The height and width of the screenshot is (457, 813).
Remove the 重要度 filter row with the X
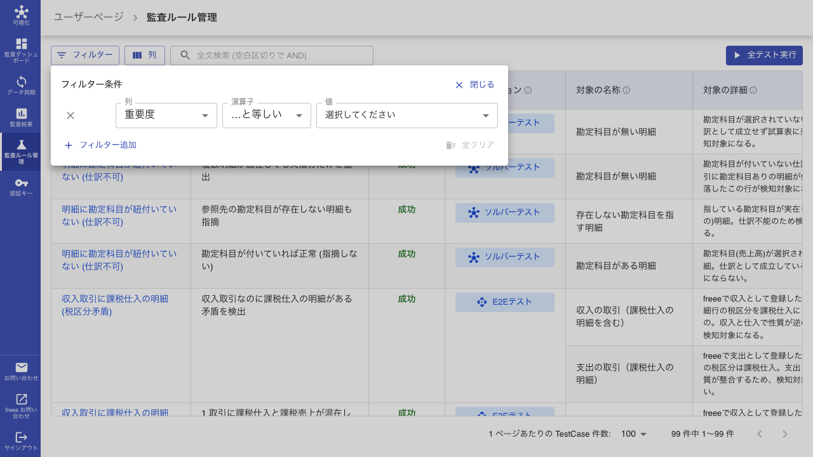pyautogui.click(x=71, y=116)
